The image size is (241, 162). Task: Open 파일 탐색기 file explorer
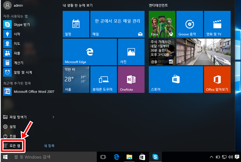15,117
